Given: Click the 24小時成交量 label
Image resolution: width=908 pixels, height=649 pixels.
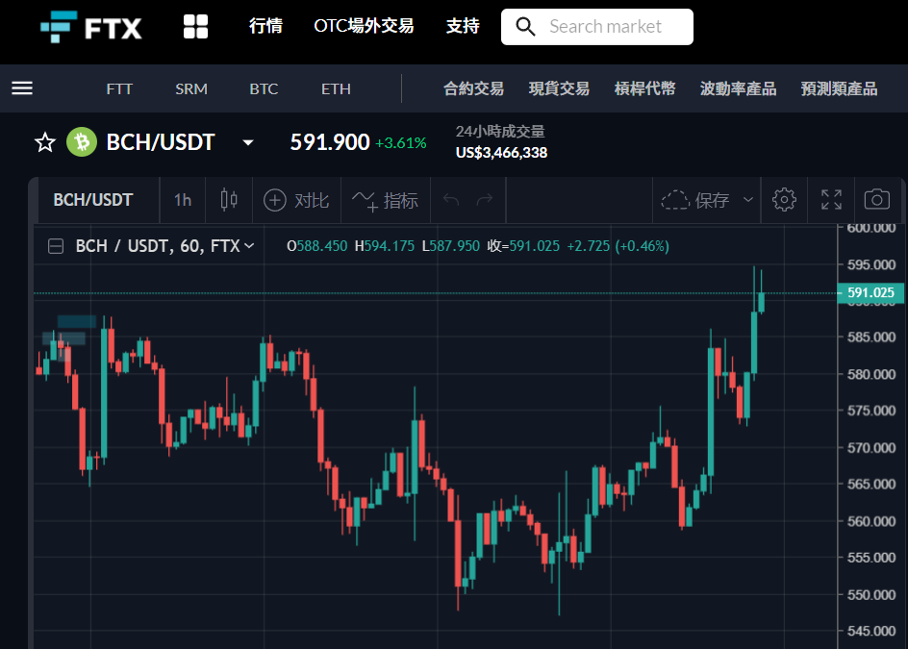Looking at the screenshot, I should [x=500, y=132].
